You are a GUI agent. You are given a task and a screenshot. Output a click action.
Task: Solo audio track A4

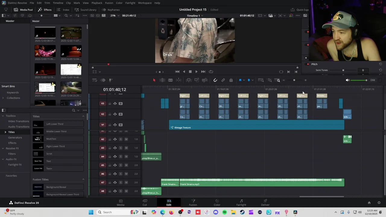(121, 156)
